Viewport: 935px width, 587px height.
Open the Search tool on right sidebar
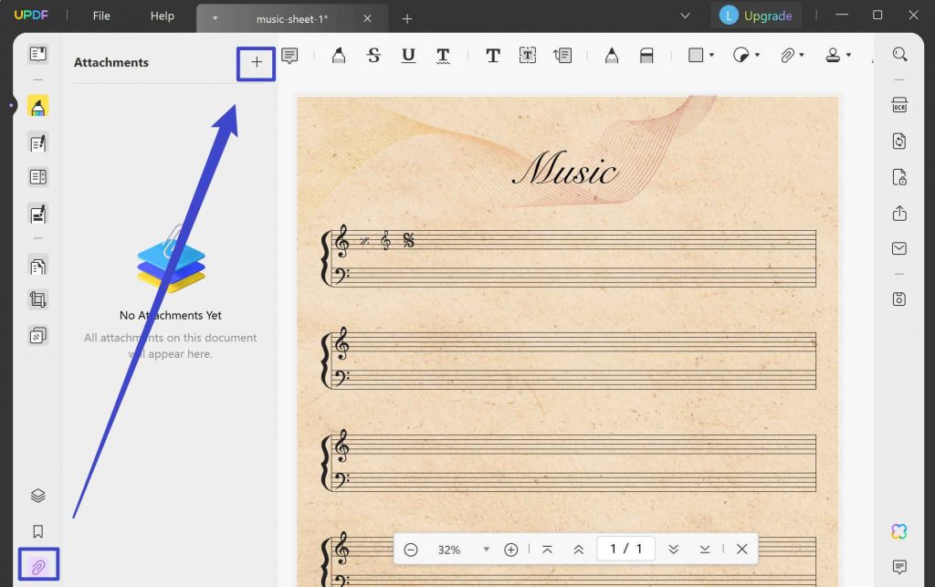point(899,54)
